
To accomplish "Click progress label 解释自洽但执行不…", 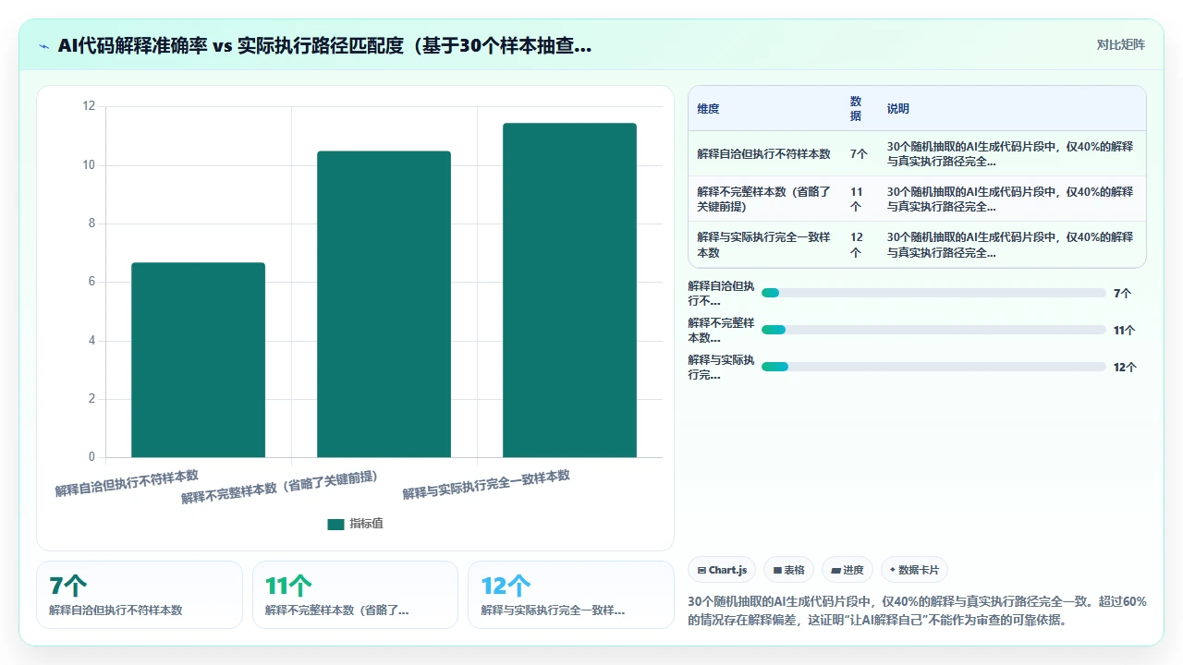I will click(x=721, y=293).
